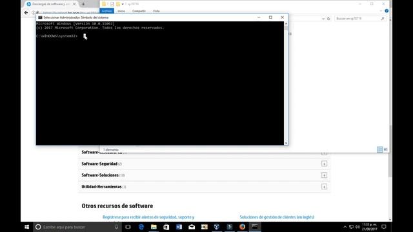Viewport: 413px width, 232px height.
Task: Expand the Utilidad-Herramientas section
Action: pyautogui.click(x=324, y=187)
